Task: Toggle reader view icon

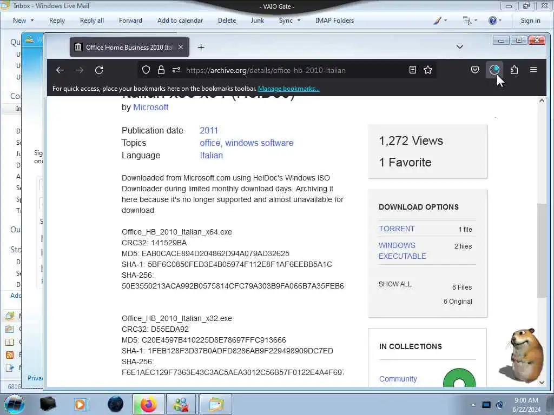Action: tap(412, 70)
